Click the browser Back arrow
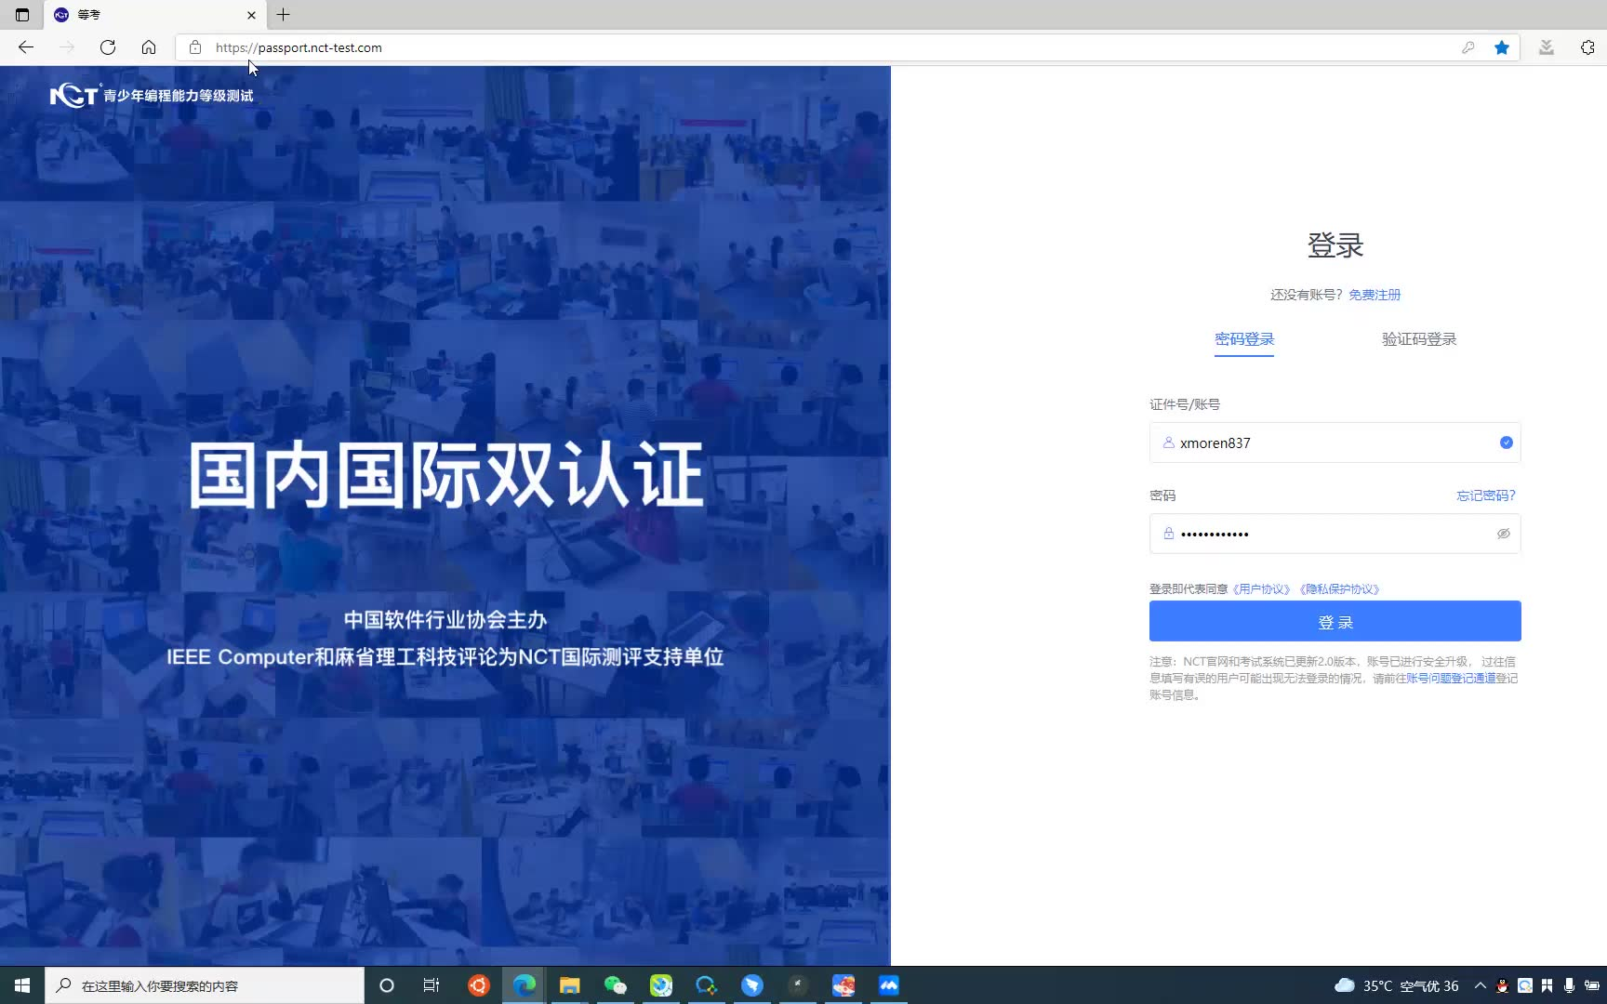The image size is (1607, 1004). tap(25, 47)
